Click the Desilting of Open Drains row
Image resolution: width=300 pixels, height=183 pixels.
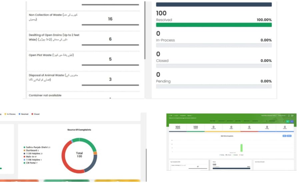[83, 39]
